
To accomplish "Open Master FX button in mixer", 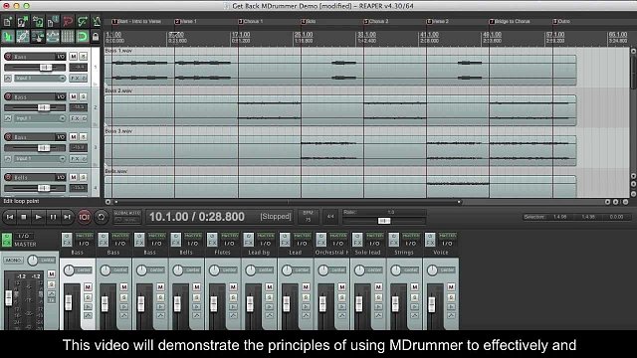I will pos(7,240).
